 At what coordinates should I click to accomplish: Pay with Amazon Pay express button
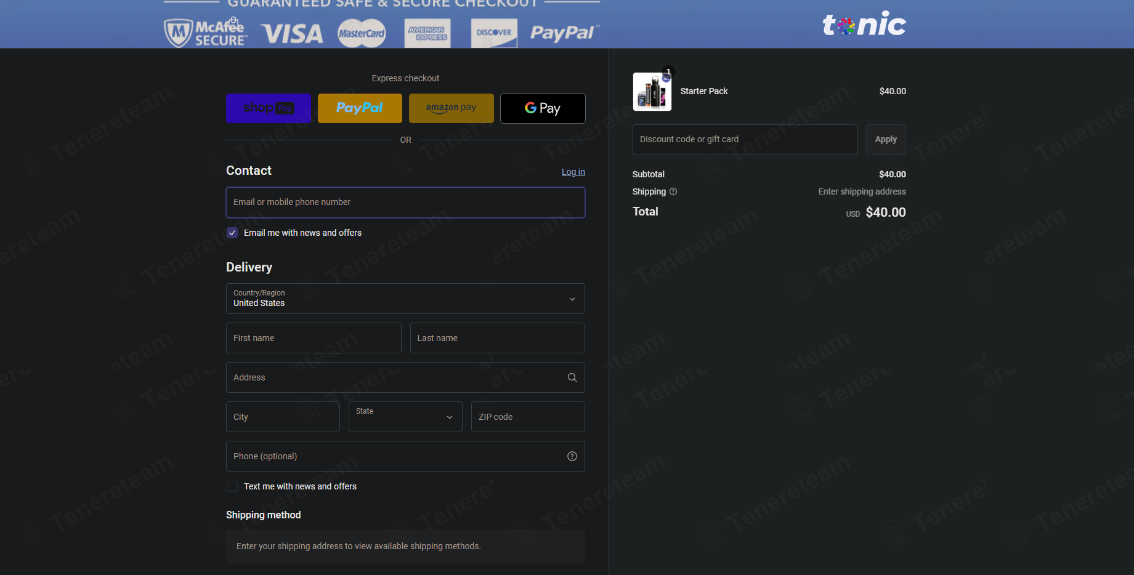[452, 108]
